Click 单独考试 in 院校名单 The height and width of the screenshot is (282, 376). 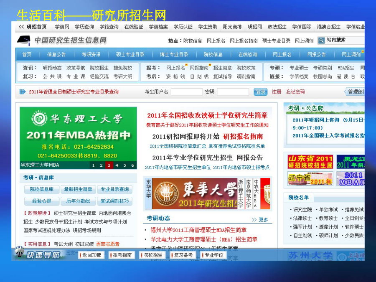[328, 210]
